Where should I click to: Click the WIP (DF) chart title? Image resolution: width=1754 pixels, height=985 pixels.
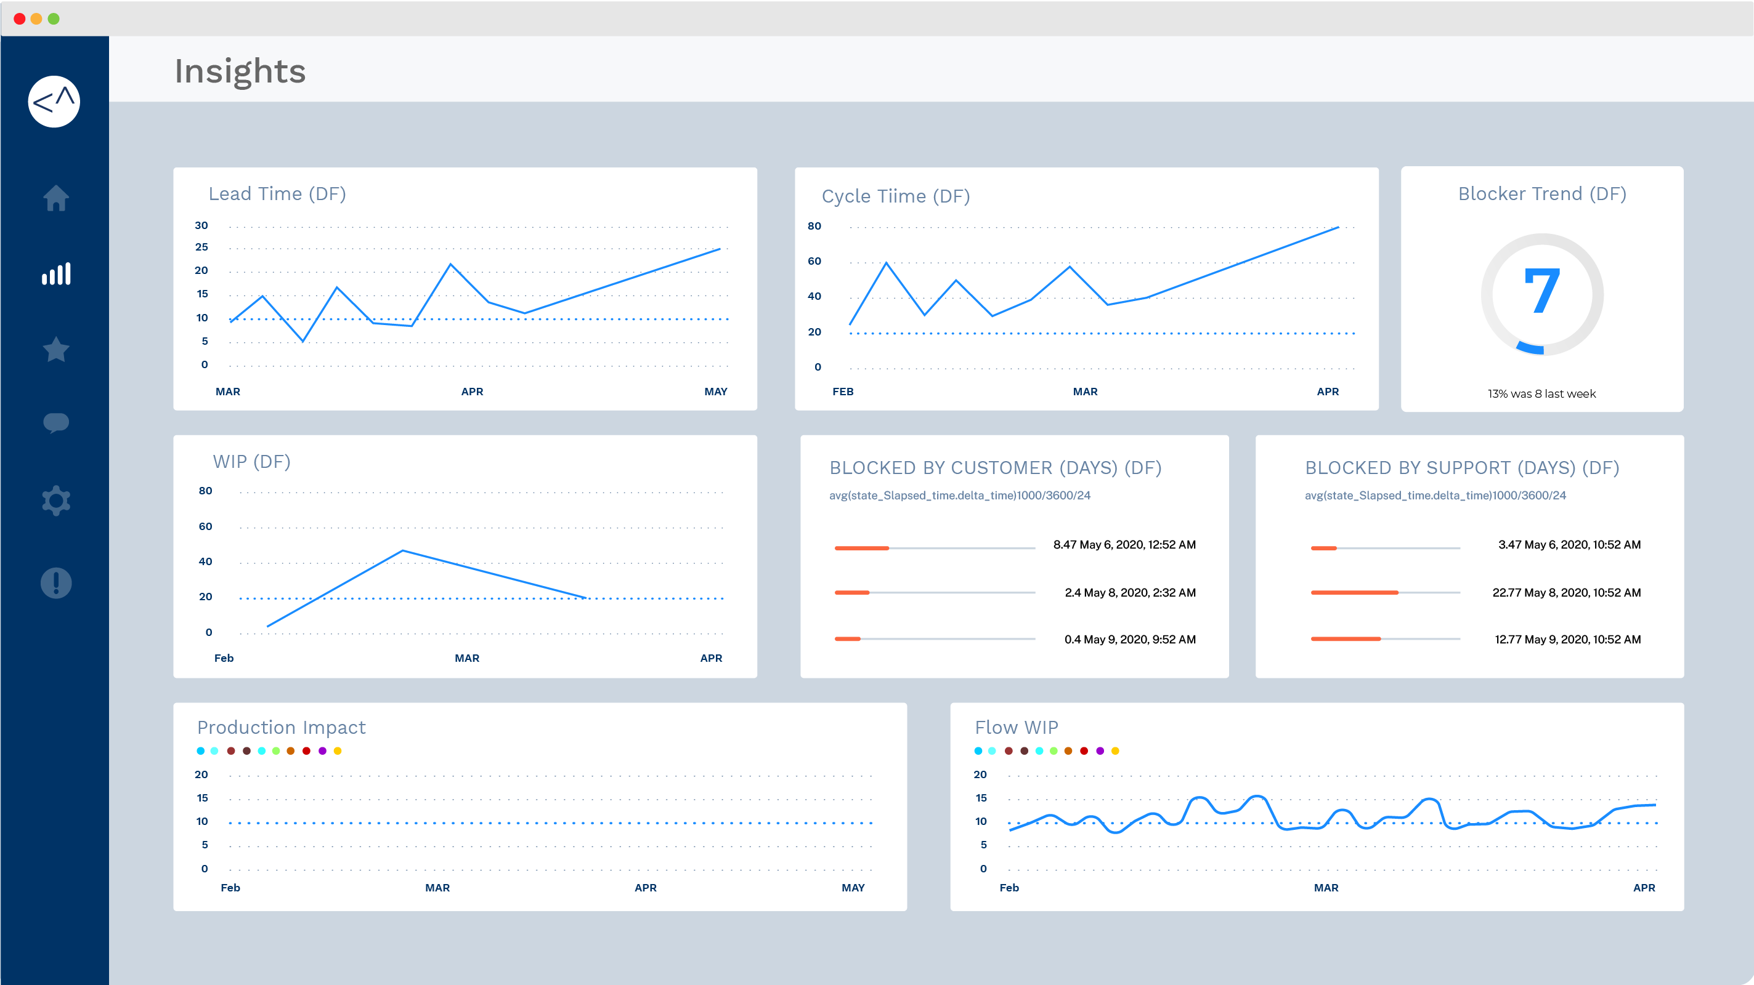[x=251, y=462]
